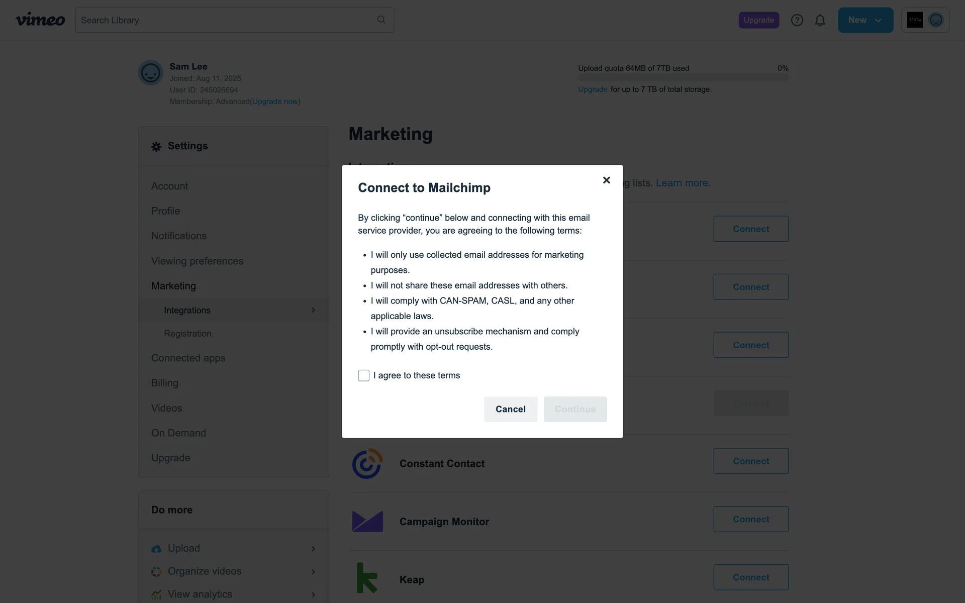Click the search magnifier icon
Screen dimensions: 965x603
[381, 20]
